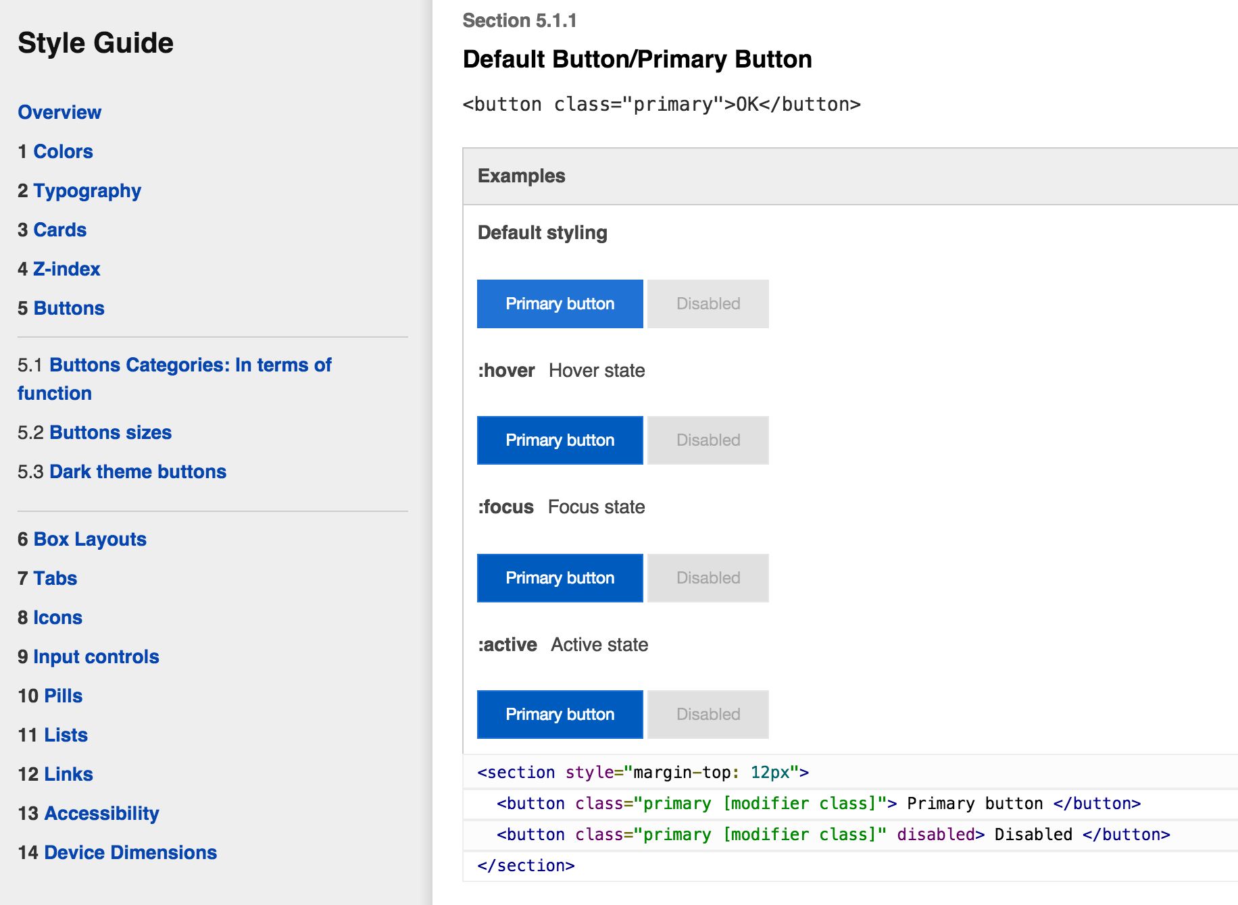Go to the 1 Colors section
1238x905 pixels.
point(55,151)
